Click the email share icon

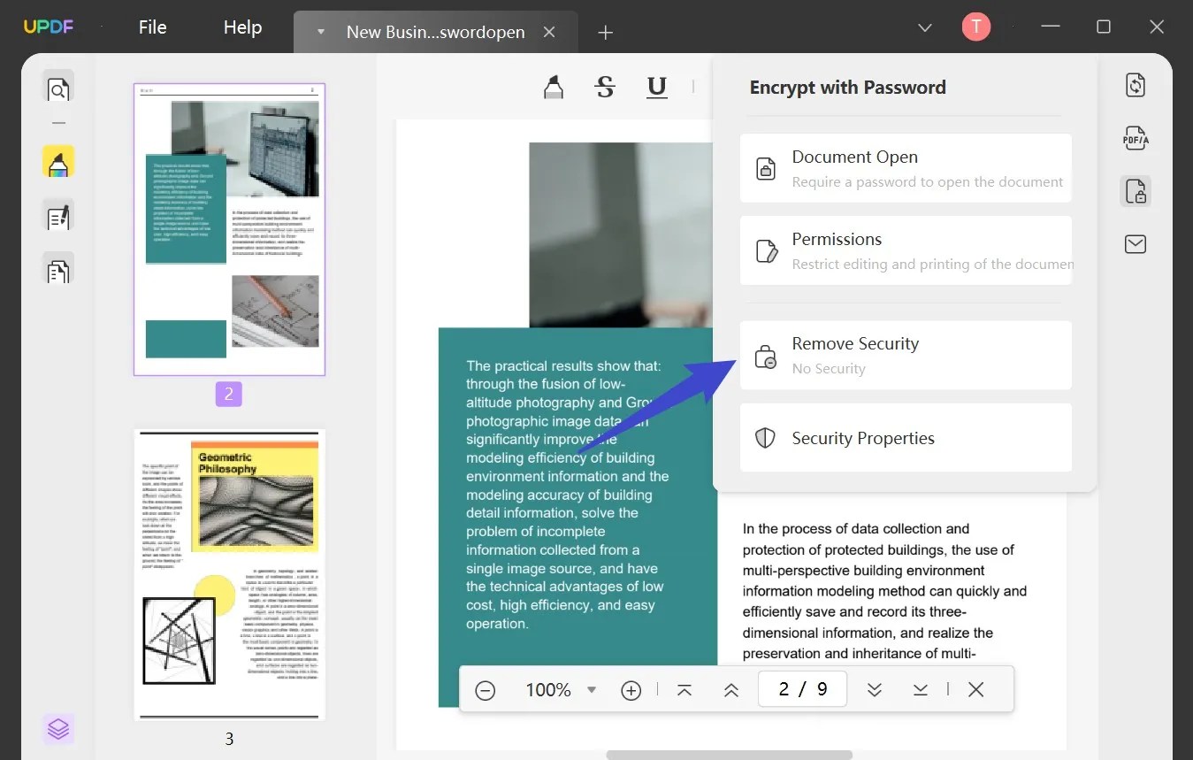tap(1135, 243)
